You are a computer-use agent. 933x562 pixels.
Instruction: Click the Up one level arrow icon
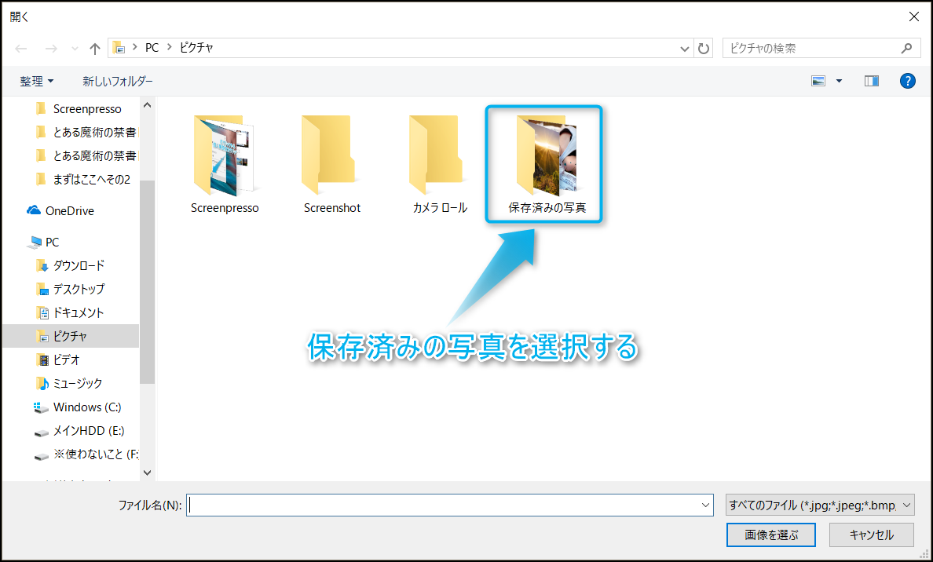[x=95, y=49]
